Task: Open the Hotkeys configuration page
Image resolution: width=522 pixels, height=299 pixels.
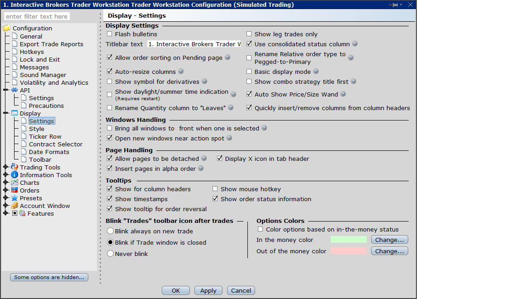Action: (x=32, y=52)
